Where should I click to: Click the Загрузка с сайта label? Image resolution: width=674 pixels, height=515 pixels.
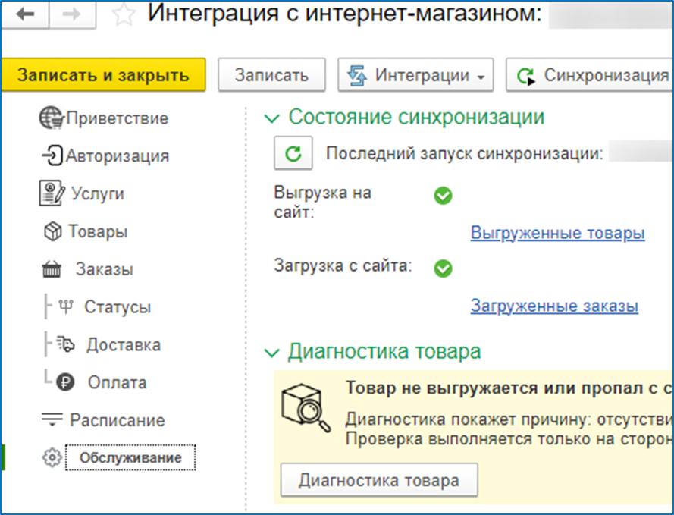coord(343,265)
